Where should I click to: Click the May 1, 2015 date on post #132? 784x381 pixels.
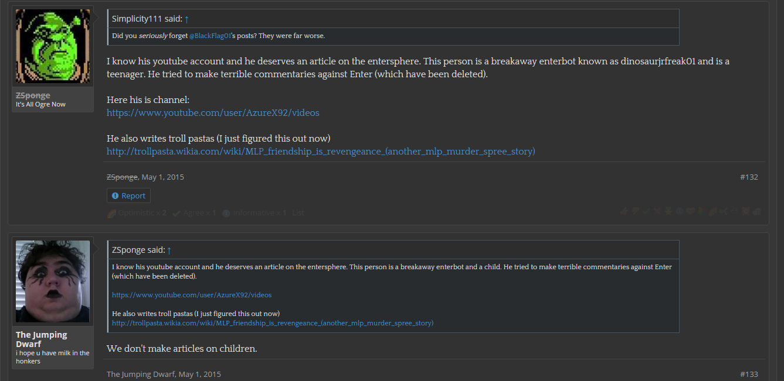(x=162, y=177)
